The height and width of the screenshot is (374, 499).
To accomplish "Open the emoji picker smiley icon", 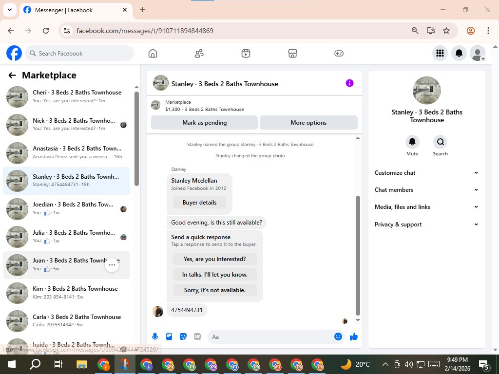I will [x=338, y=337].
